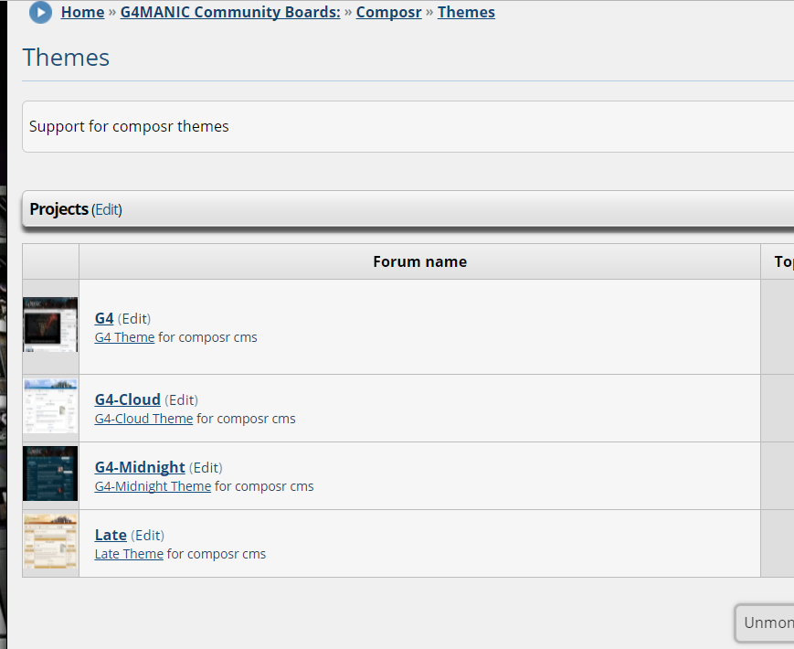
Task: Open the G4-Midnight theme thumbnail image
Action: tap(50, 473)
